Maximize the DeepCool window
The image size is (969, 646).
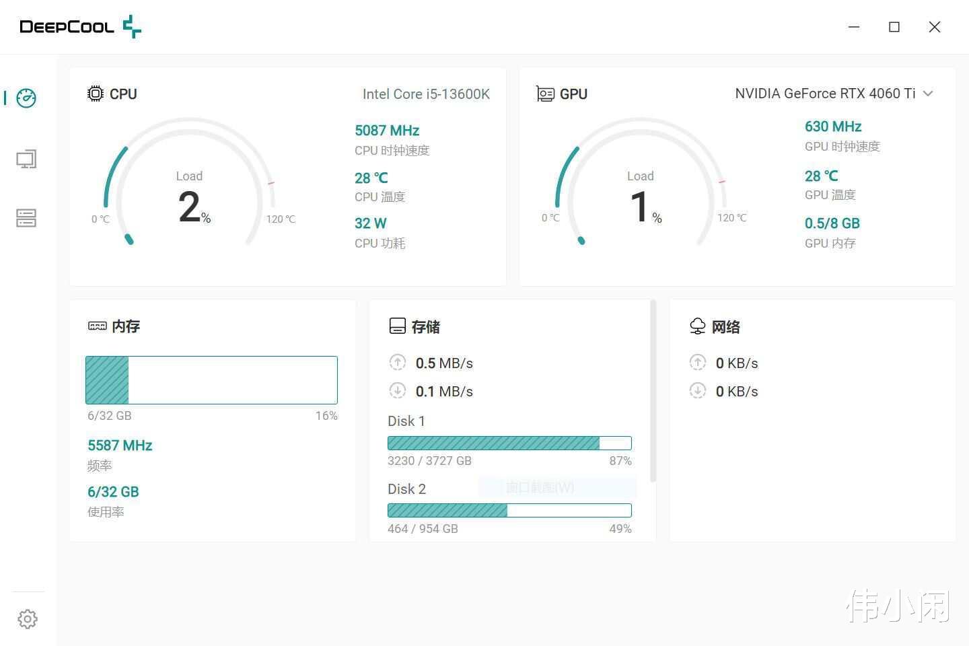(x=894, y=27)
